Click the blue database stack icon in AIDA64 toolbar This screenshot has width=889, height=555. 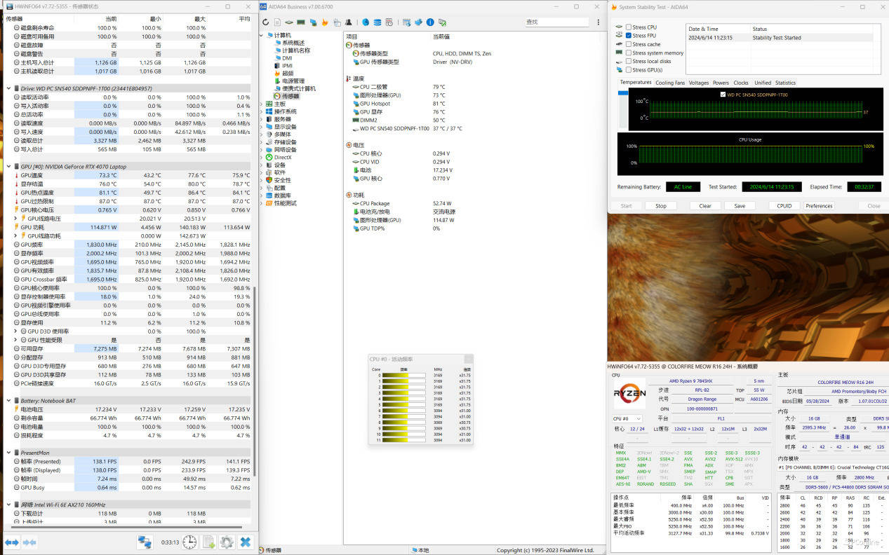click(x=377, y=22)
